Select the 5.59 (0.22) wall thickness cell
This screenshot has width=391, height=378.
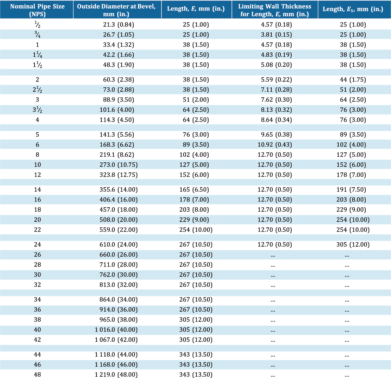point(276,80)
